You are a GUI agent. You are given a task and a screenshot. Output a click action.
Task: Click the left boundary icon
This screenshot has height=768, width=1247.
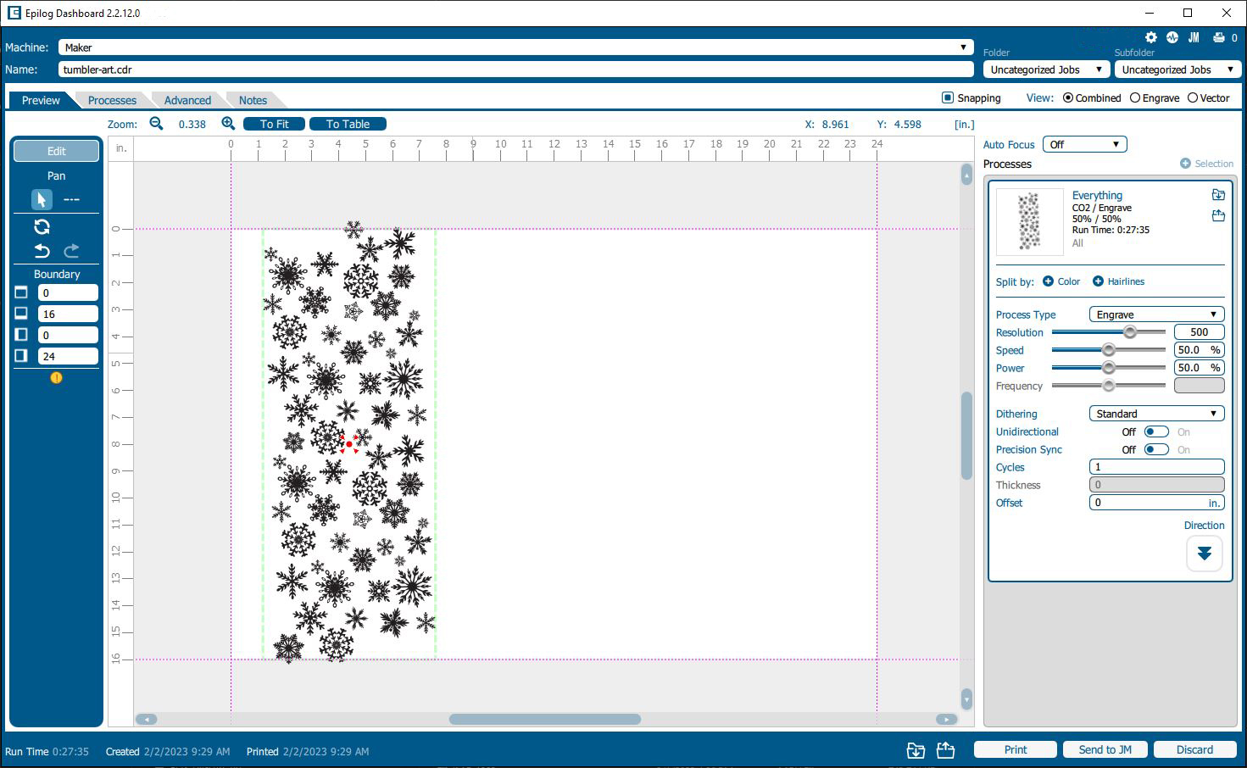click(21, 335)
